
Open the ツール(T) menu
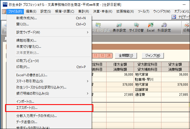(x=143, y=11)
